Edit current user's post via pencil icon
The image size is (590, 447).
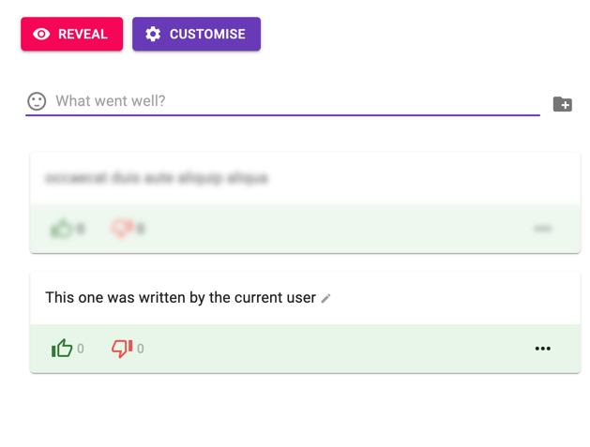click(x=325, y=299)
